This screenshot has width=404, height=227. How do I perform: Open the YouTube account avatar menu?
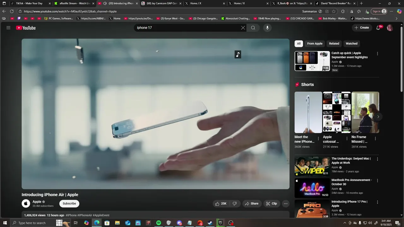coord(390,28)
